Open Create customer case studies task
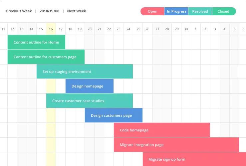246x166 pixels. pos(90,101)
